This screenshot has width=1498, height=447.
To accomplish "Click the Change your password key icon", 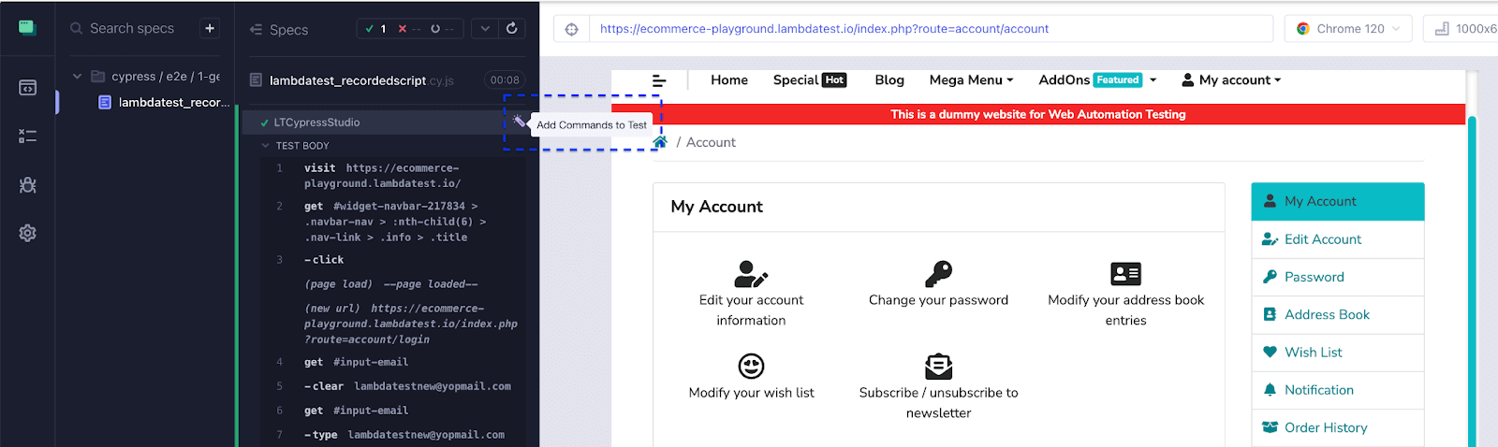I will [x=938, y=274].
